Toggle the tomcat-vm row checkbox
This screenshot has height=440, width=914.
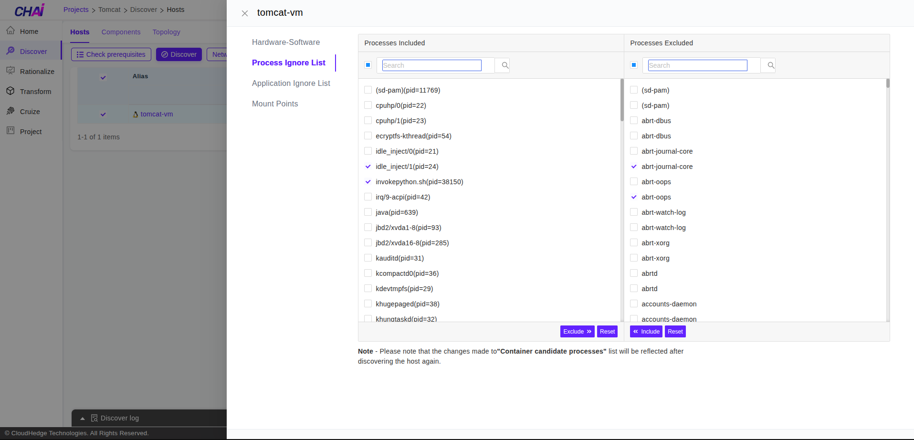coord(103,115)
